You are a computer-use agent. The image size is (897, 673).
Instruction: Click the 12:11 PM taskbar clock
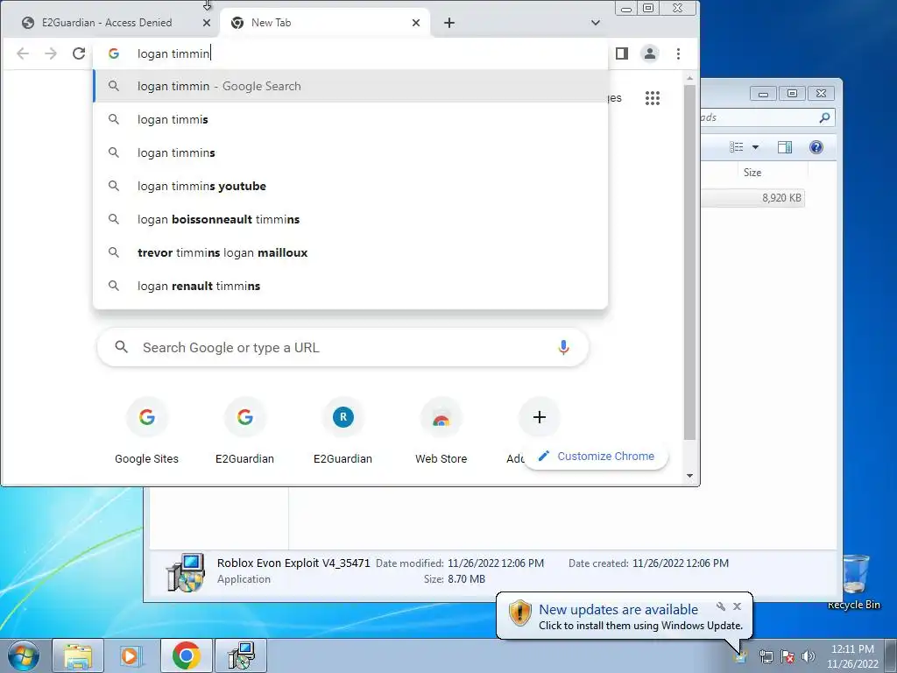(852, 656)
